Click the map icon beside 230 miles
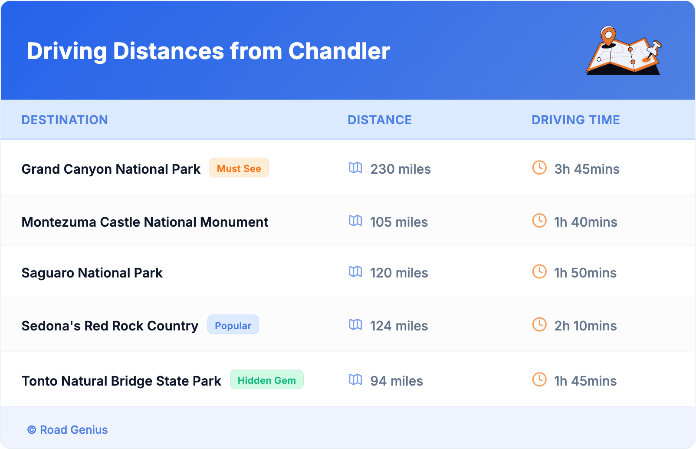696x449 pixels. point(355,168)
